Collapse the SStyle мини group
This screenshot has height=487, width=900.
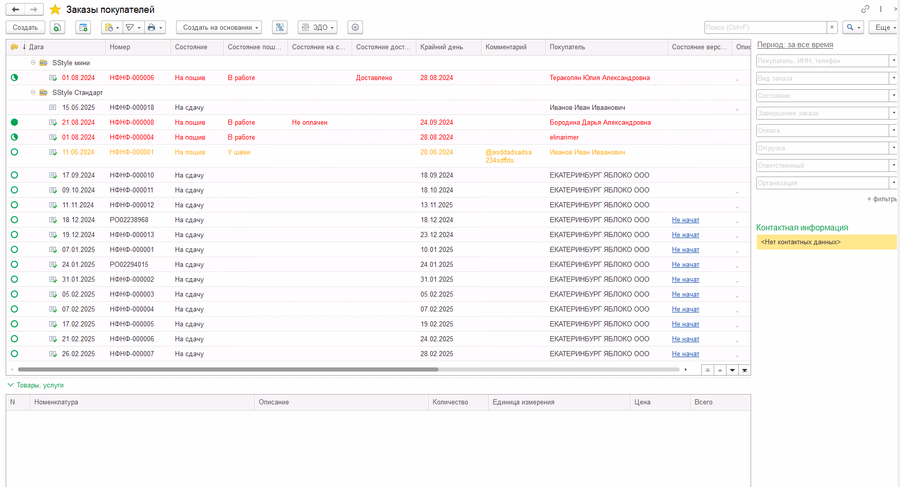(x=33, y=63)
